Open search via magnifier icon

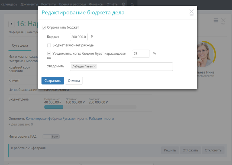132,4
